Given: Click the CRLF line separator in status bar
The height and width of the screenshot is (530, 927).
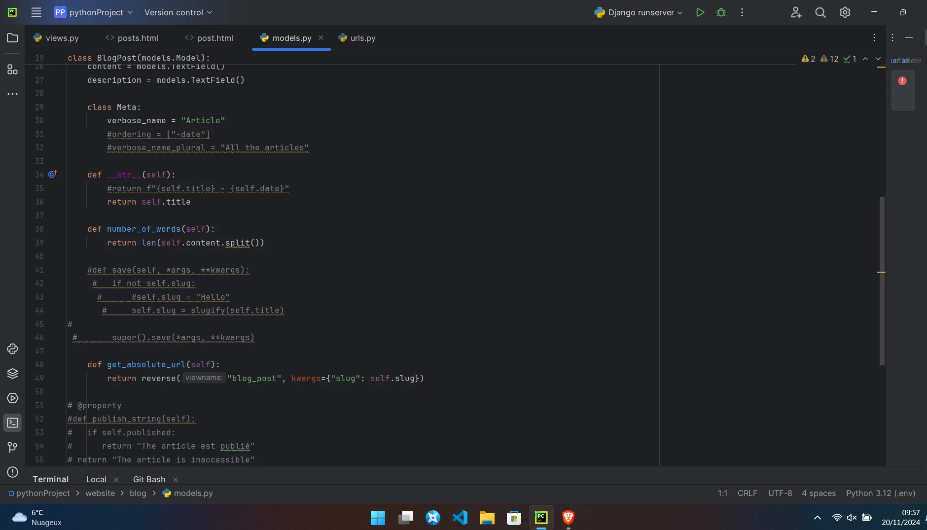Looking at the screenshot, I should click(747, 493).
